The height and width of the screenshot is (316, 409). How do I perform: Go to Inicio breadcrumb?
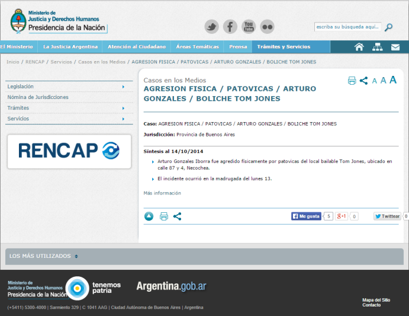13,62
